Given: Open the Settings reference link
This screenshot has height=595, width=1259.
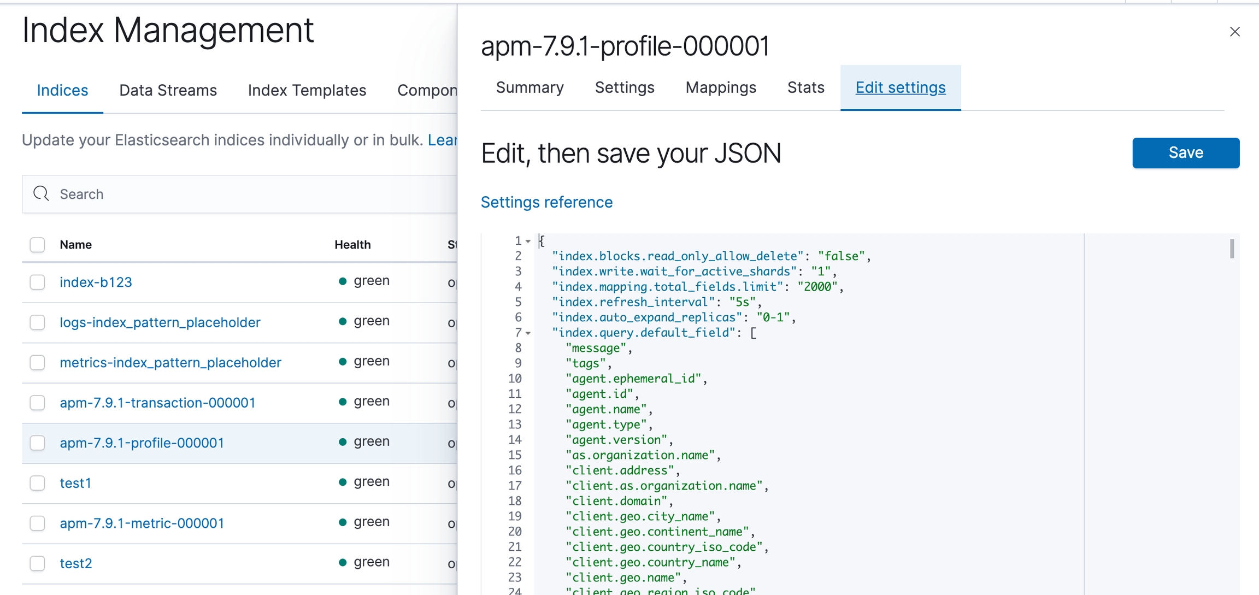Looking at the screenshot, I should (x=546, y=202).
